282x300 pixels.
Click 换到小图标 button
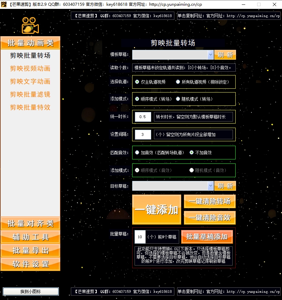point(31,291)
